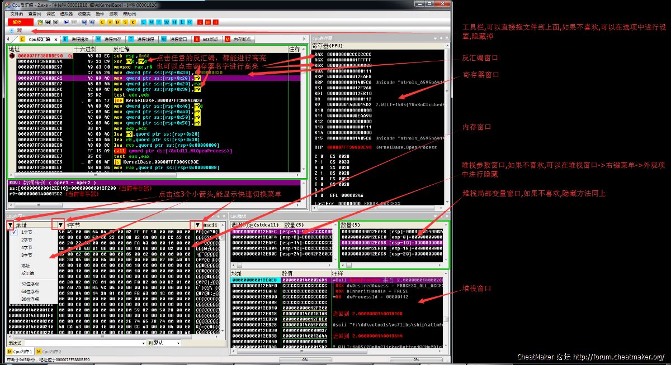
Task: Open the dropdown arrow beside the 地址 column header
Action: pyautogui.click(x=10, y=225)
